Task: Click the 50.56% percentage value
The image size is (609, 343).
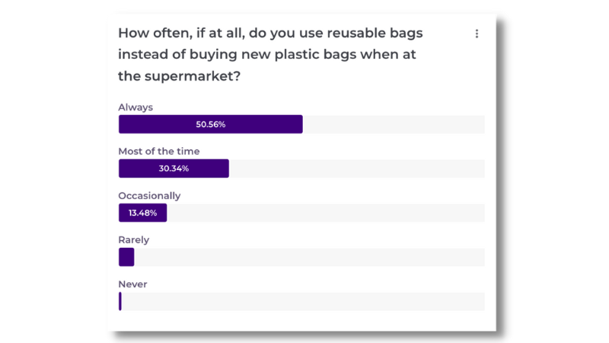Action: point(211,124)
